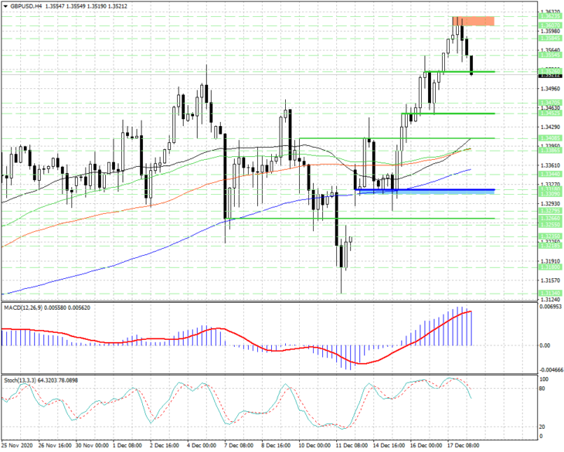The image size is (564, 452).
Task: Select the thick blue support line
Action: (x=424, y=189)
